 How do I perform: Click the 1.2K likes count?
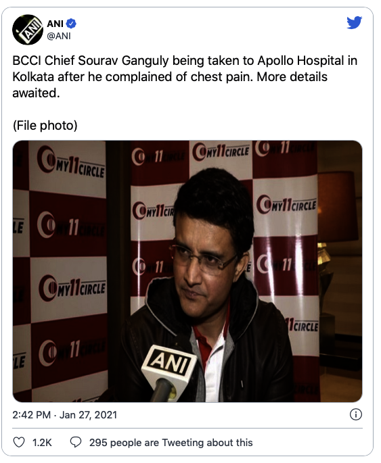point(42,442)
